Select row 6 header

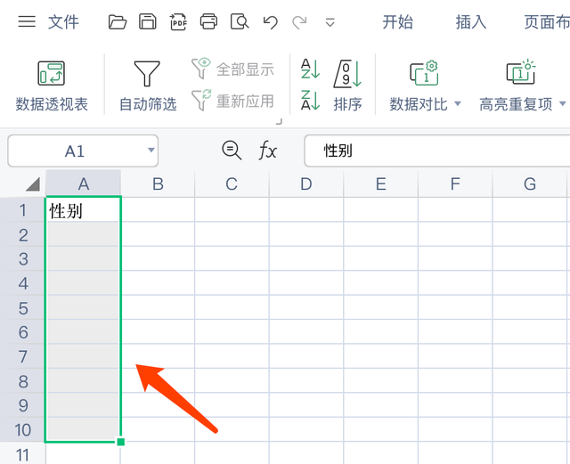pos(23,332)
